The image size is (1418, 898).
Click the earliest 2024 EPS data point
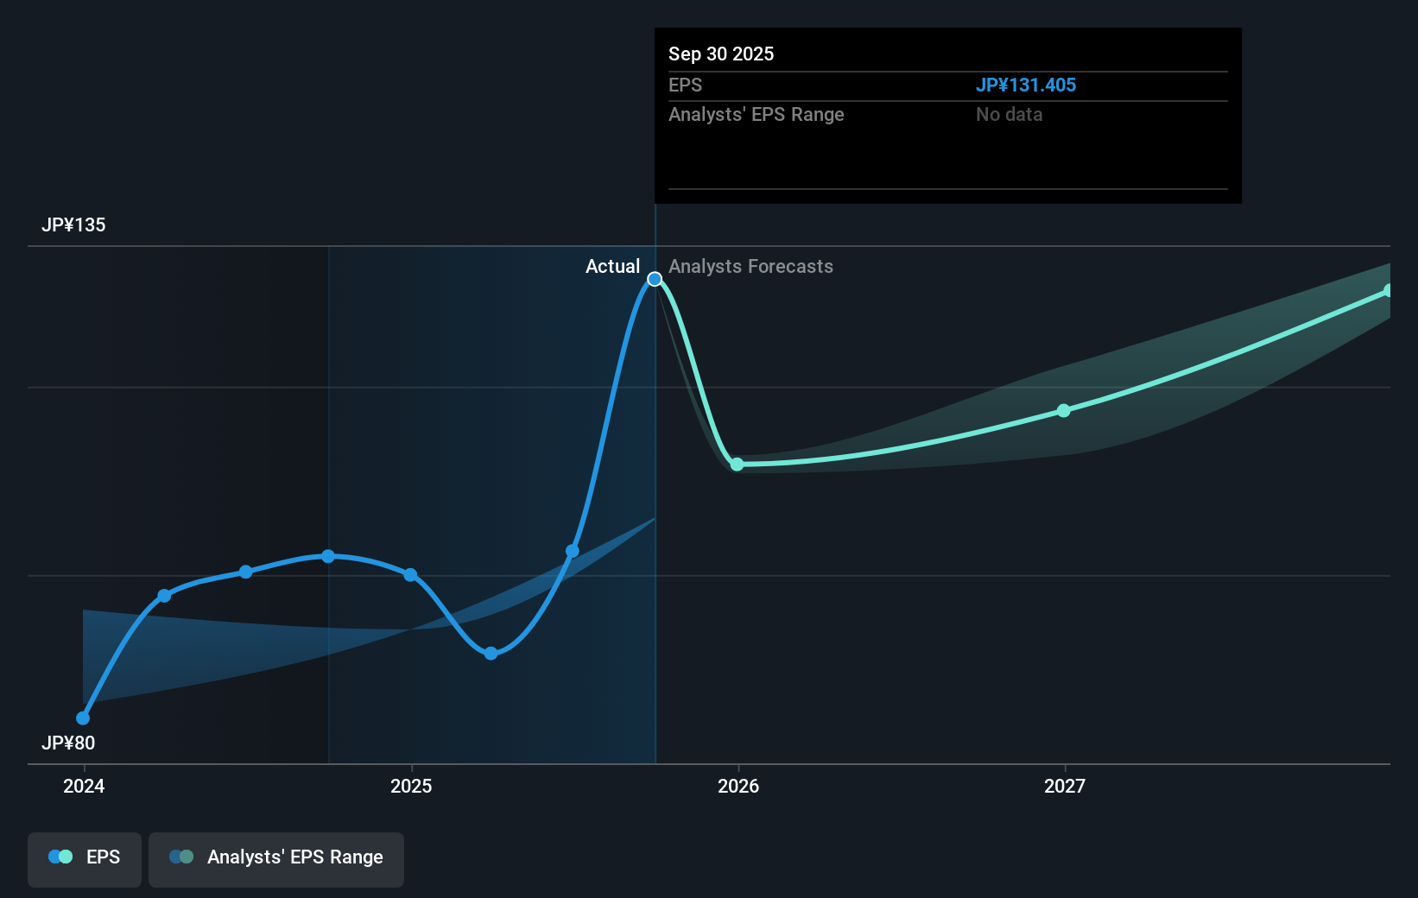pos(81,718)
